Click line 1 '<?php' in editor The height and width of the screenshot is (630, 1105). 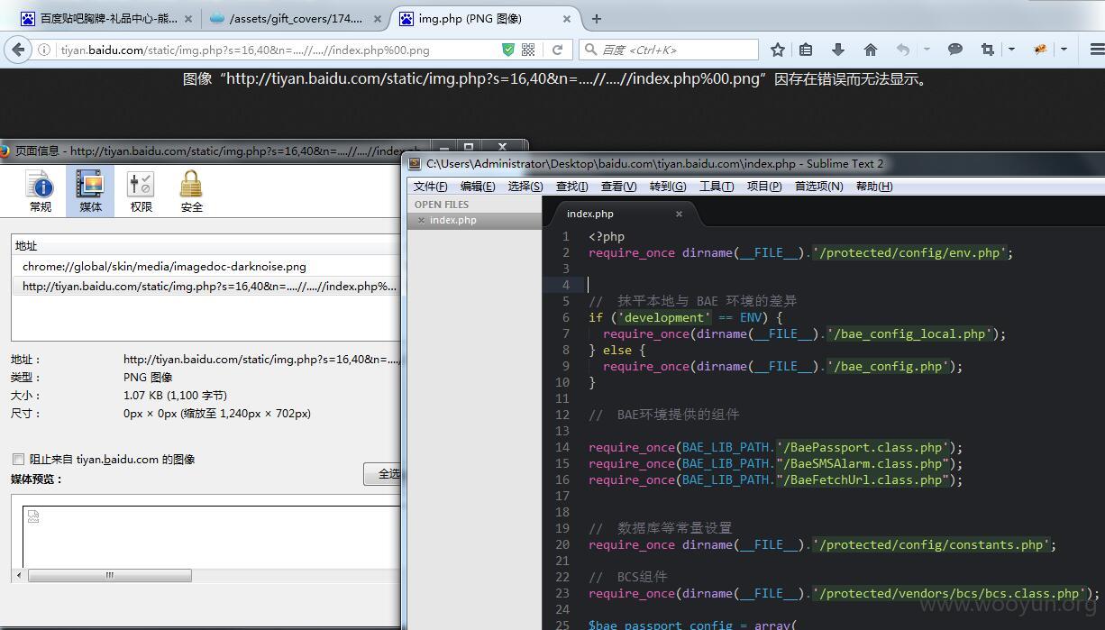tap(607, 237)
